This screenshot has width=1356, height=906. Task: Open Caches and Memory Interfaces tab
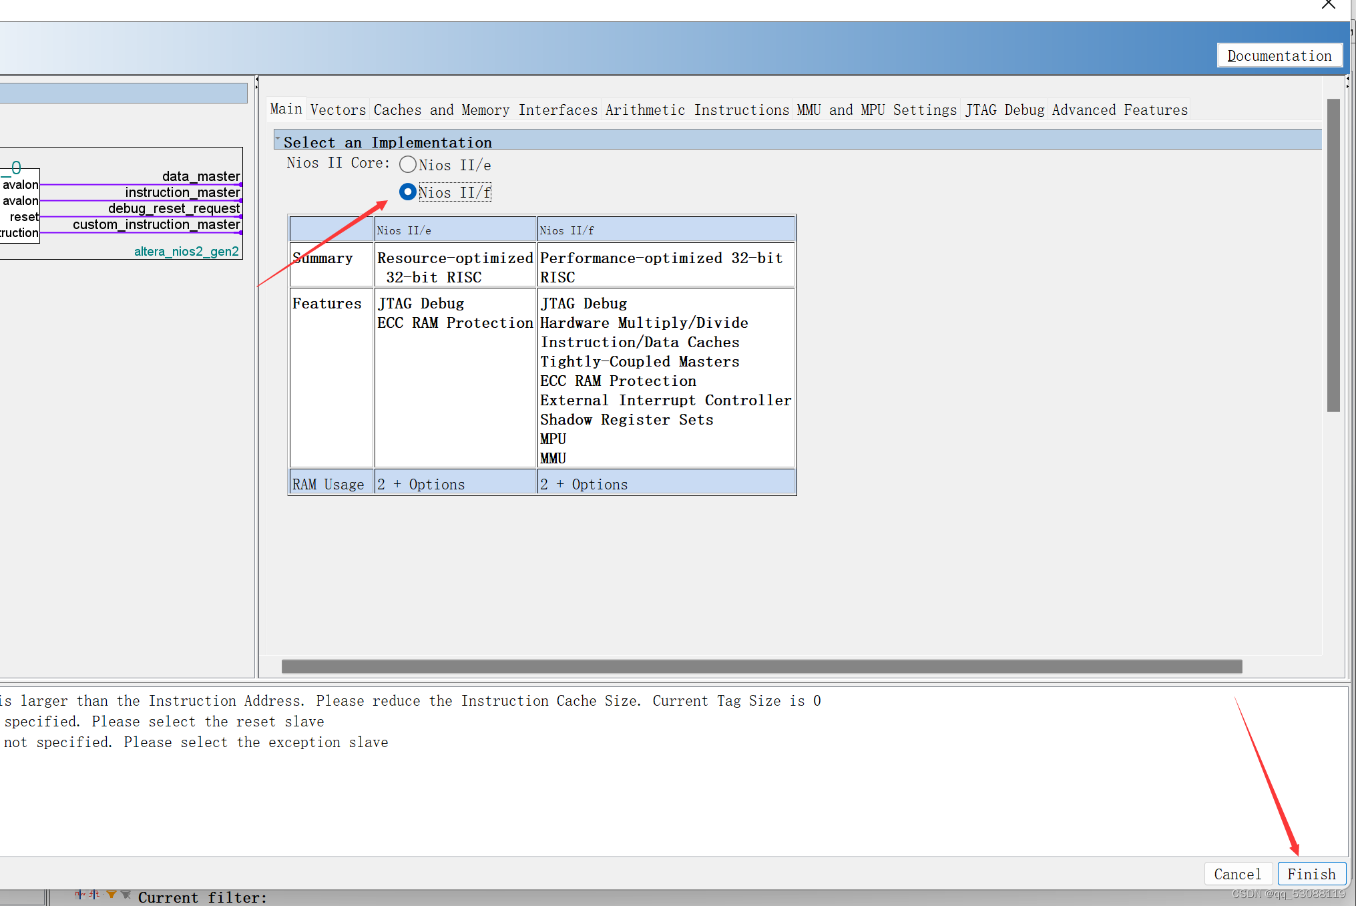485,110
